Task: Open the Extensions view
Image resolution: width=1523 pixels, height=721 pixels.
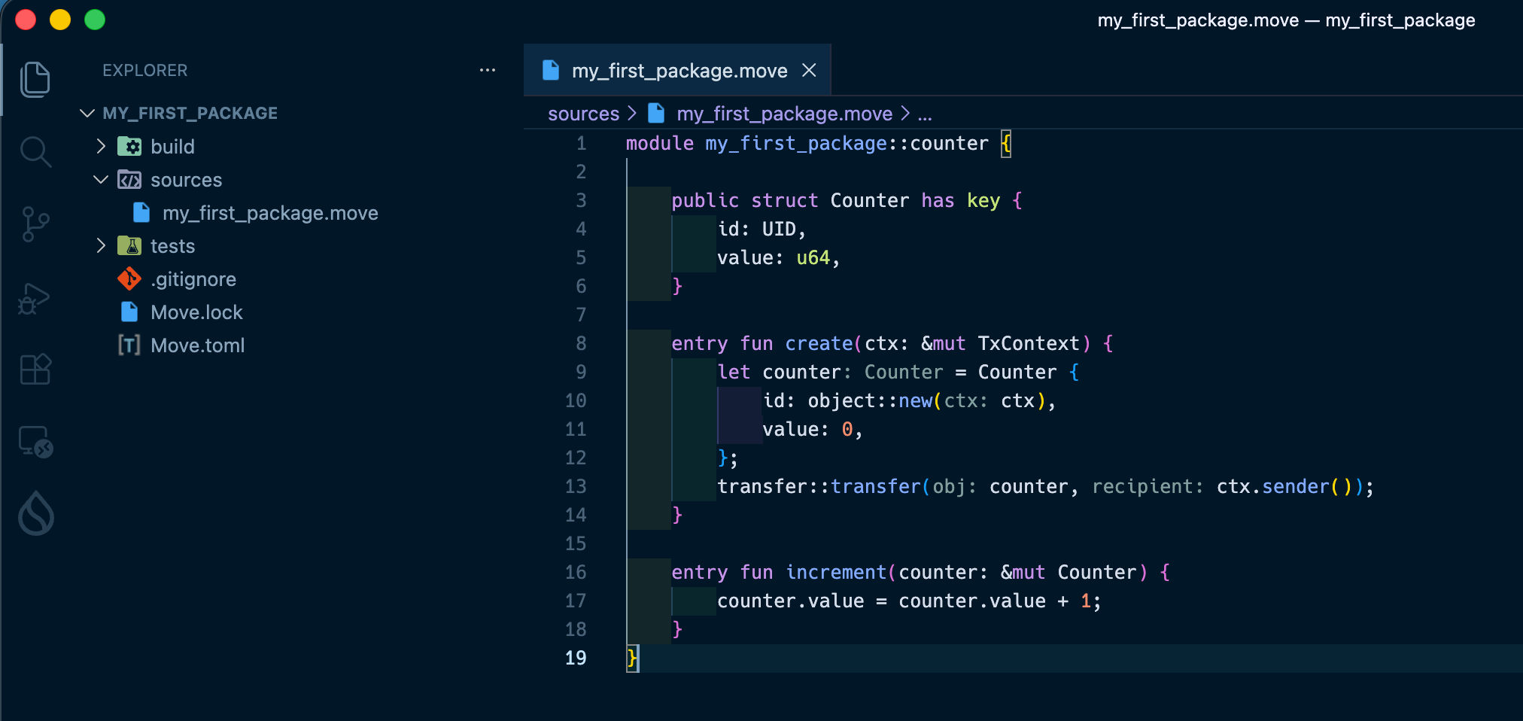Action: [x=35, y=370]
